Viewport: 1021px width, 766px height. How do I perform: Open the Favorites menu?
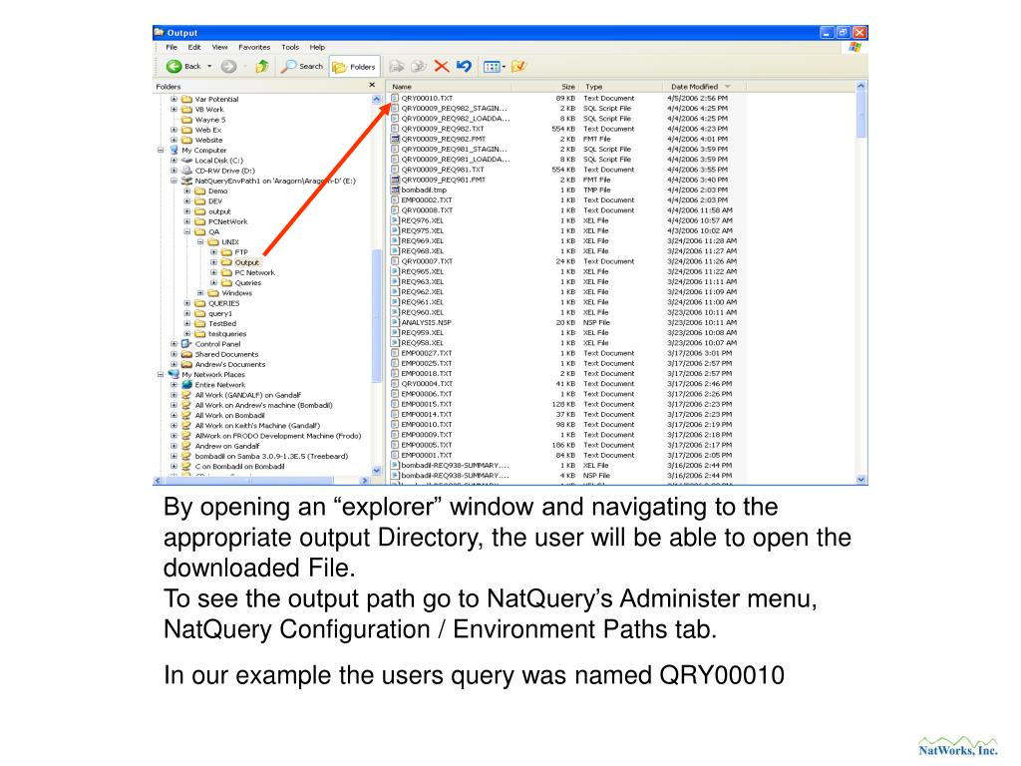click(254, 47)
